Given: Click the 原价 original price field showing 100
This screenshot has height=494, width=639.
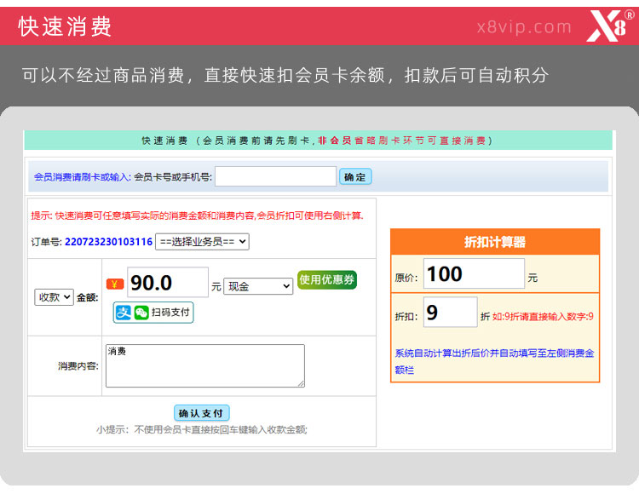Looking at the screenshot, I should 474,273.
